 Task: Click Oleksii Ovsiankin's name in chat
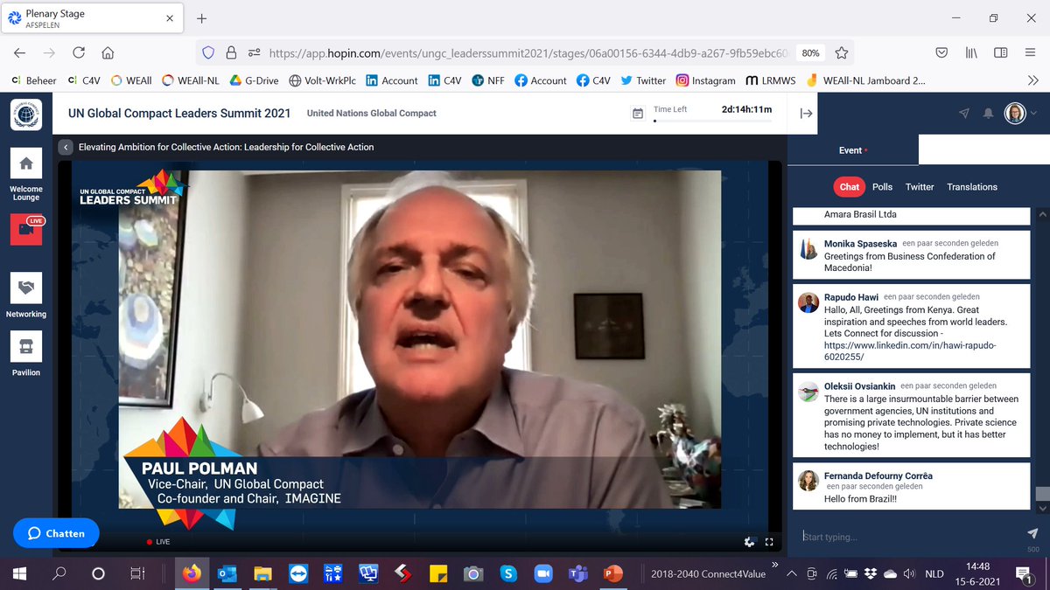(x=860, y=386)
